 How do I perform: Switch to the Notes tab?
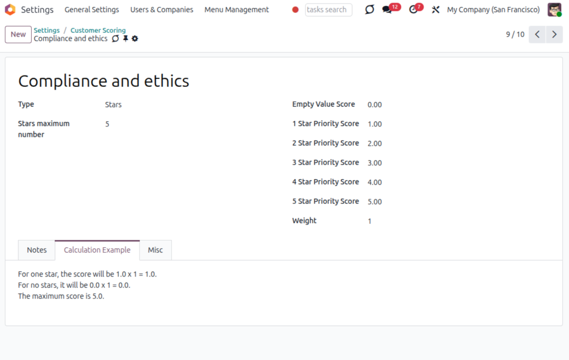pyautogui.click(x=37, y=250)
